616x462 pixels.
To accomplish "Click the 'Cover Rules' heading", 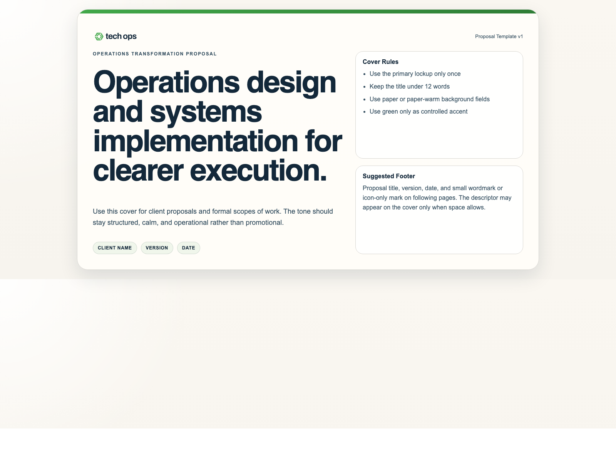I will click(380, 62).
